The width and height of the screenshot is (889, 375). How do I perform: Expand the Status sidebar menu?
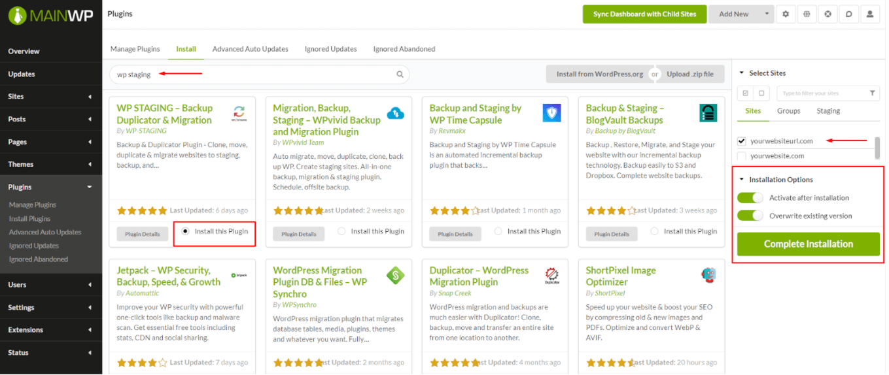click(90, 353)
